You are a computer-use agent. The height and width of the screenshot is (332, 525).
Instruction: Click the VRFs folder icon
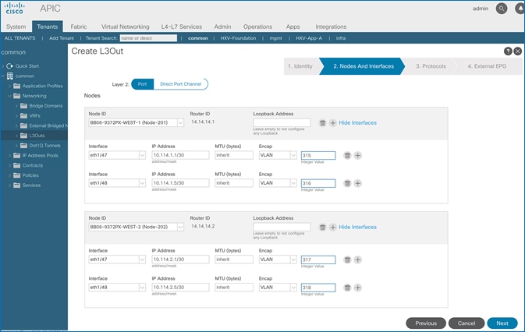23,115
